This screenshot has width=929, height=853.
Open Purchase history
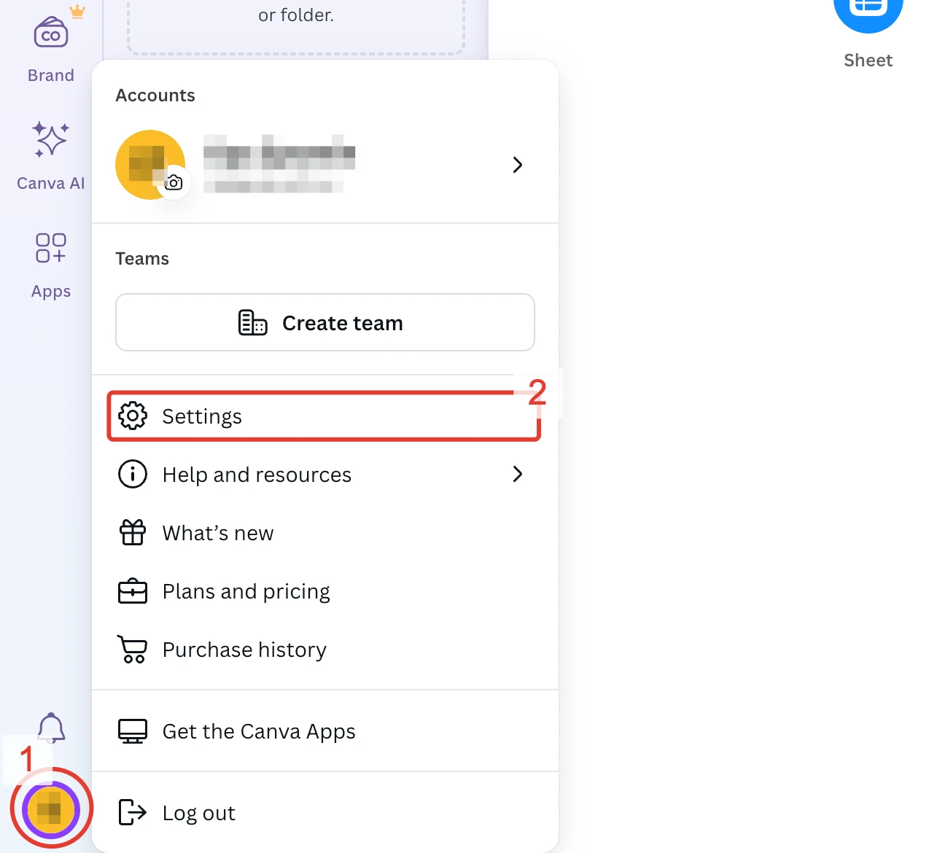(324, 650)
